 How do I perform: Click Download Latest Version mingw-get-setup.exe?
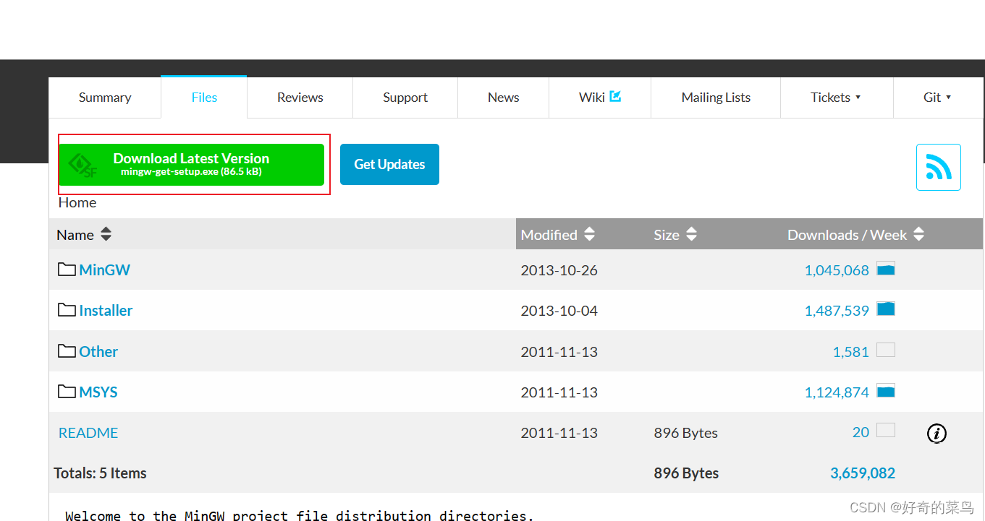pyautogui.click(x=193, y=164)
